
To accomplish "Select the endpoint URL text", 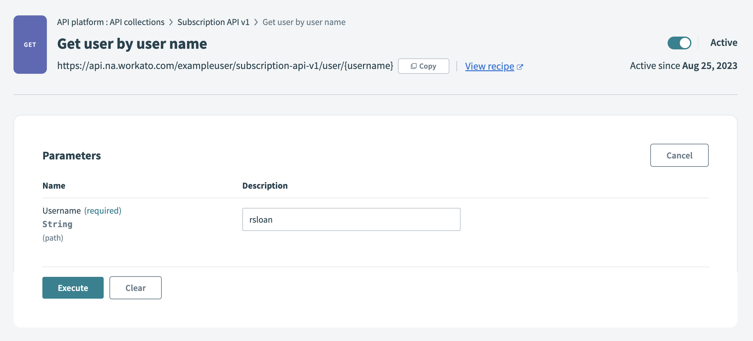I will pyautogui.click(x=225, y=66).
